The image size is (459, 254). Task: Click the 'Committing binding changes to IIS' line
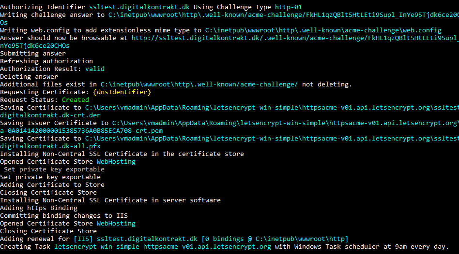[64, 216]
